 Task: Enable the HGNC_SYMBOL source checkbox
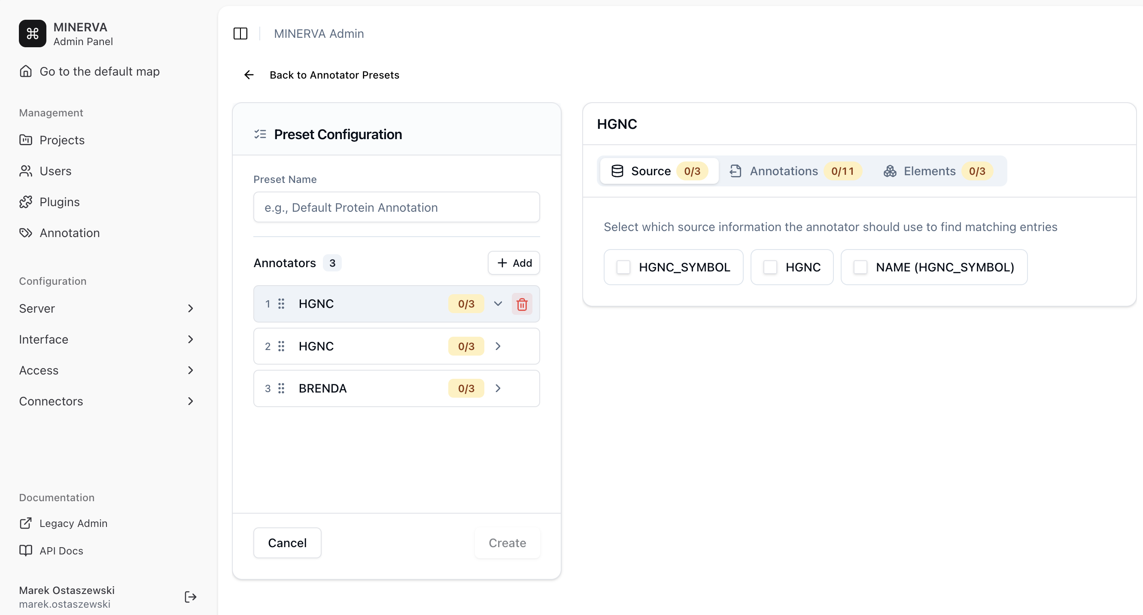623,267
